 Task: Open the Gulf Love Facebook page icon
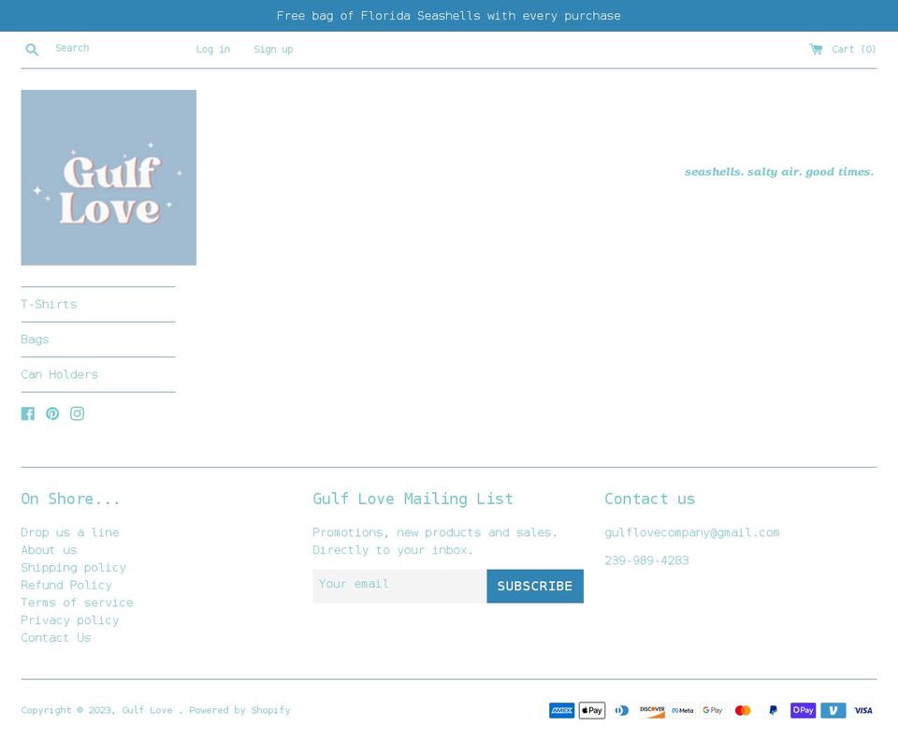click(28, 413)
